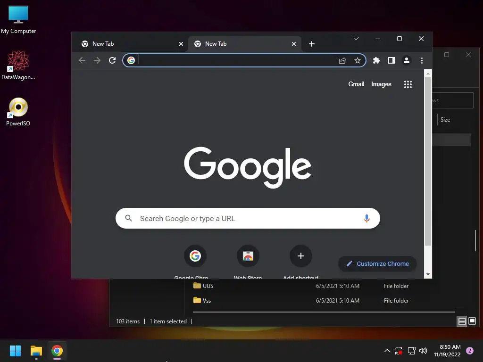Open the Chrome profile avatar

tap(407, 60)
